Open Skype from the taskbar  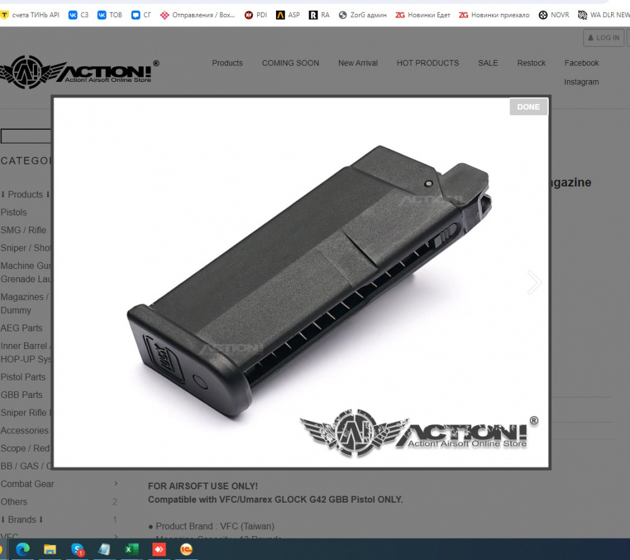click(x=77, y=549)
